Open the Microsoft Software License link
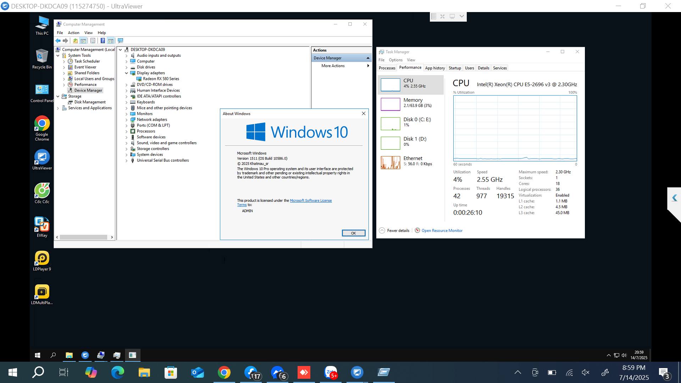This screenshot has width=681, height=383. [311, 201]
